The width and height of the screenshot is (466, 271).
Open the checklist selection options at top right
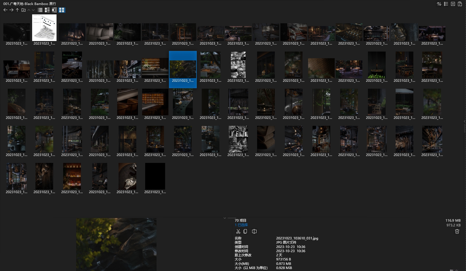pos(446,4)
